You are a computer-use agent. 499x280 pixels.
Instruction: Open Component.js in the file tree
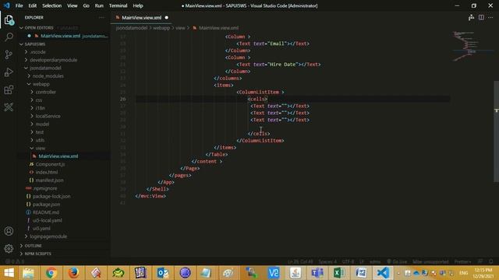[50, 164]
